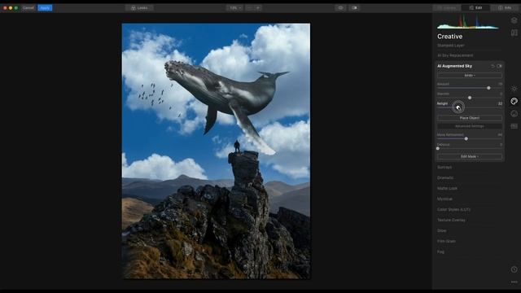
Task: Click the blue Apply button
Action: 45,7
